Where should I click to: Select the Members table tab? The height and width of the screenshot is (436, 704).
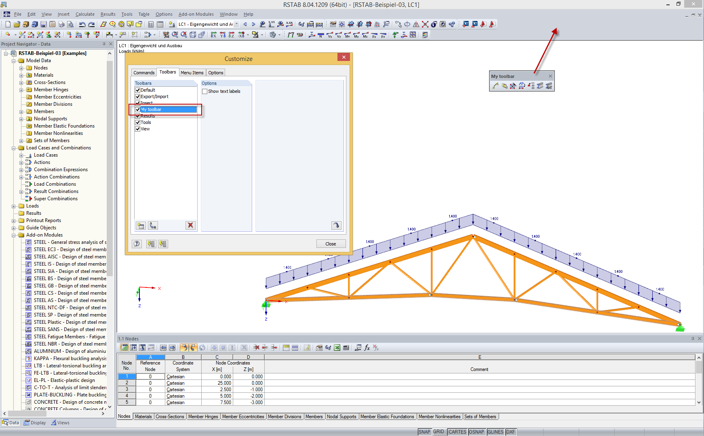314,417
